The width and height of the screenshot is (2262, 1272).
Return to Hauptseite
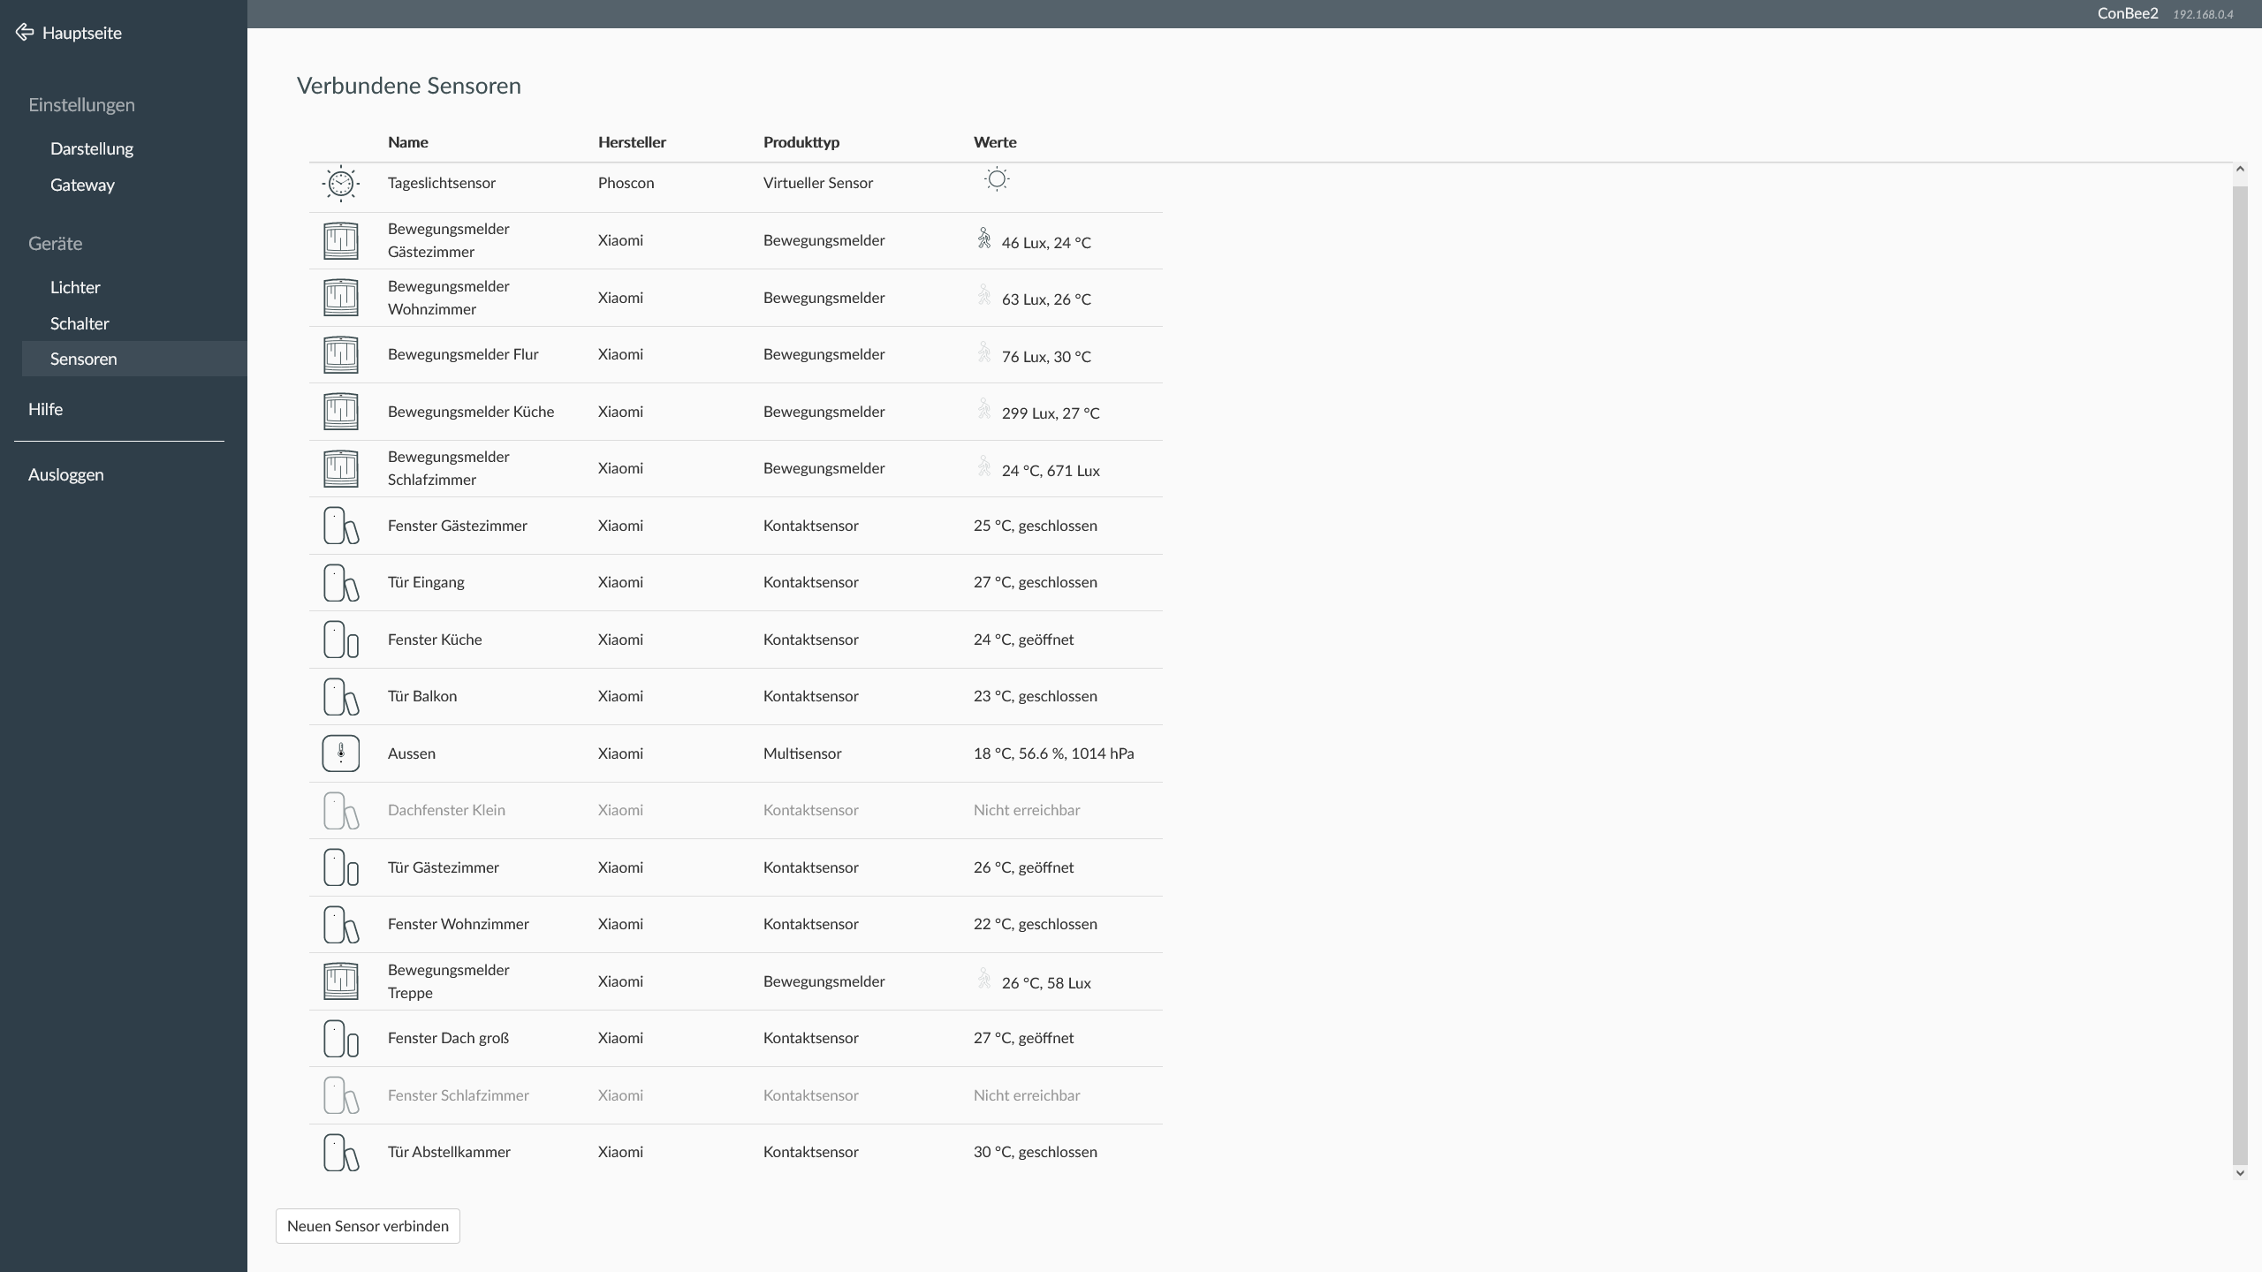[82, 33]
